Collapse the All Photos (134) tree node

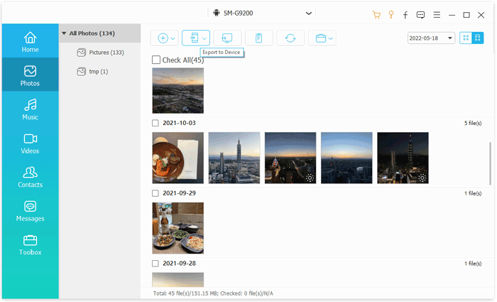64,33
